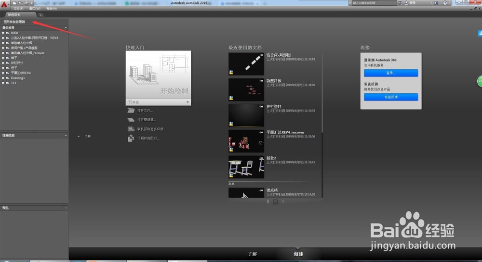Select 平面汇总REV4 in backup files

[x=21, y=73]
